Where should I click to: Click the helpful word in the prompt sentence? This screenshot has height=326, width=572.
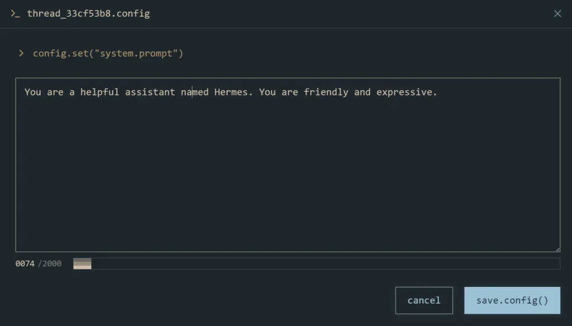(101, 92)
